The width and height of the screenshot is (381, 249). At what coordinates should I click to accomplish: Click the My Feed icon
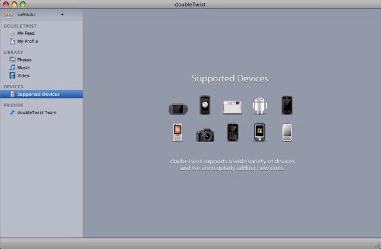[12, 33]
